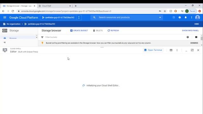Click the Paused profile button

[191, 11]
